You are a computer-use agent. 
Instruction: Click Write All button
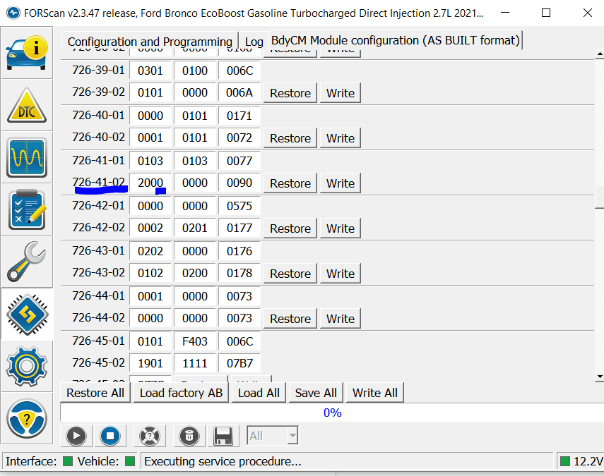375,393
